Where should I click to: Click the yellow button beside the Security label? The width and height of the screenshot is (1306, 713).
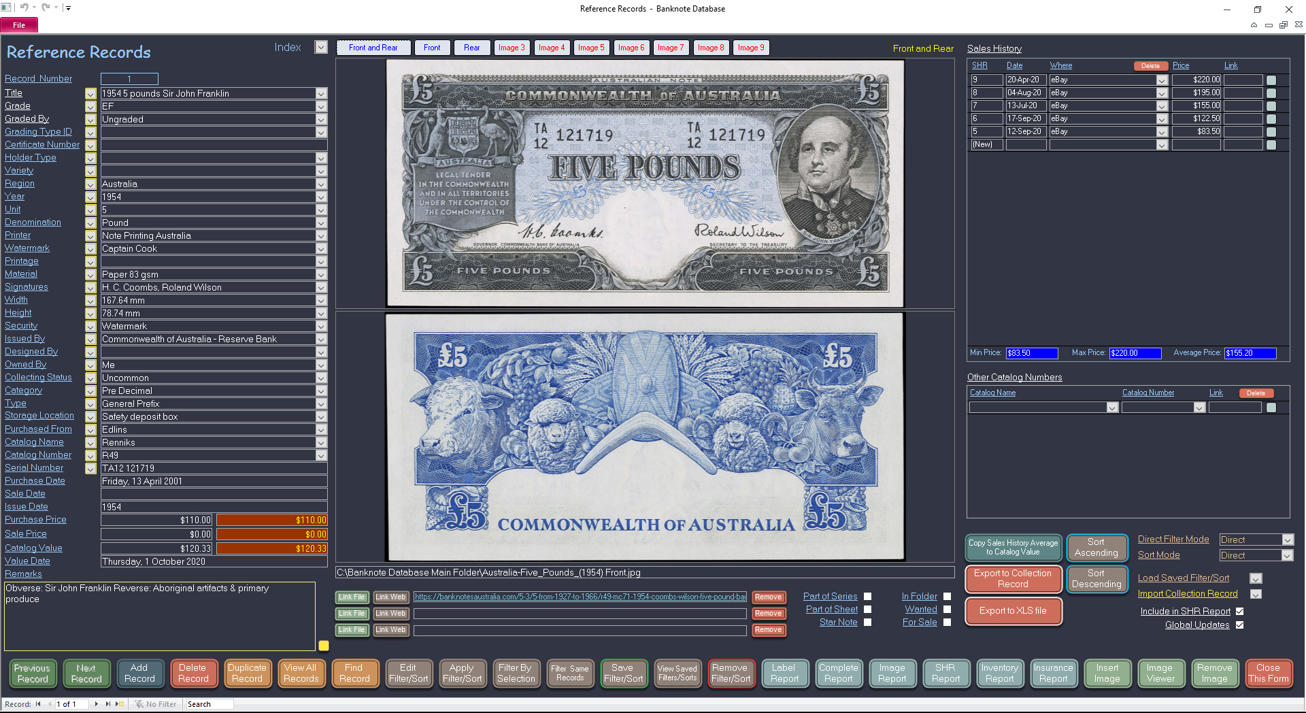(x=90, y=327)
